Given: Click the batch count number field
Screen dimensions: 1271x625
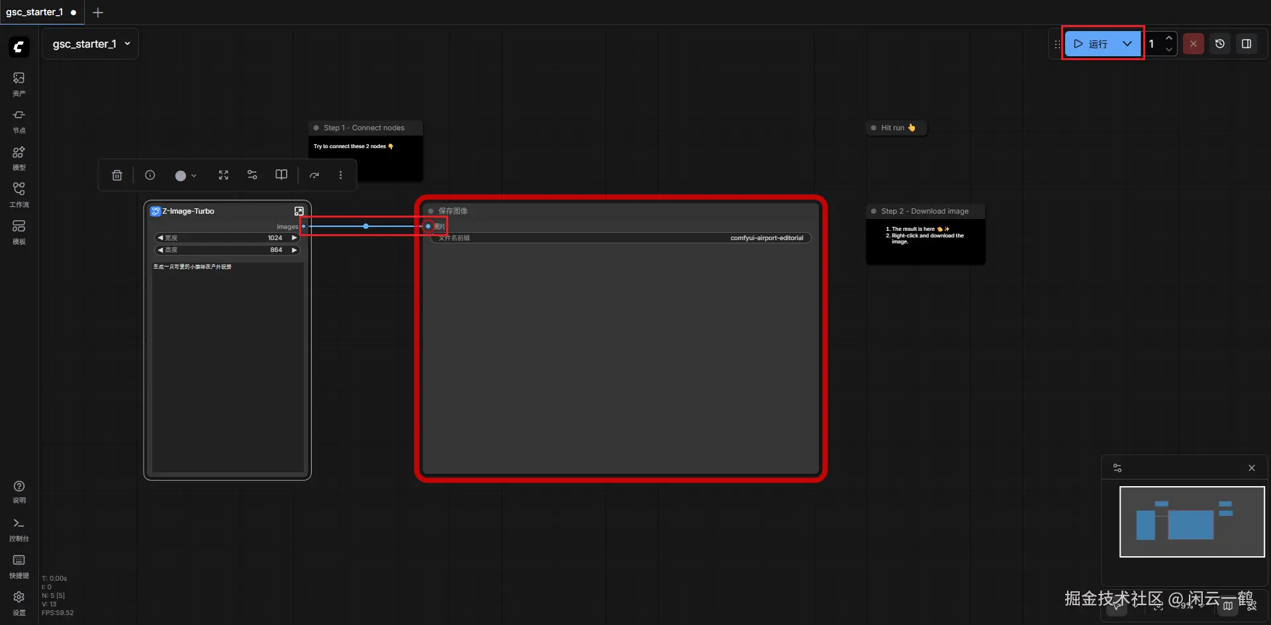Looking at the screenshot, I should pyautogui.click(x=1153, y=44).
